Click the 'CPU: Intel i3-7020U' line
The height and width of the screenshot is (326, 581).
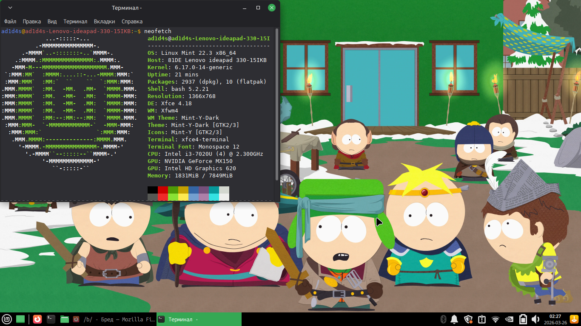pyautogui.click(x=205, y=154)
